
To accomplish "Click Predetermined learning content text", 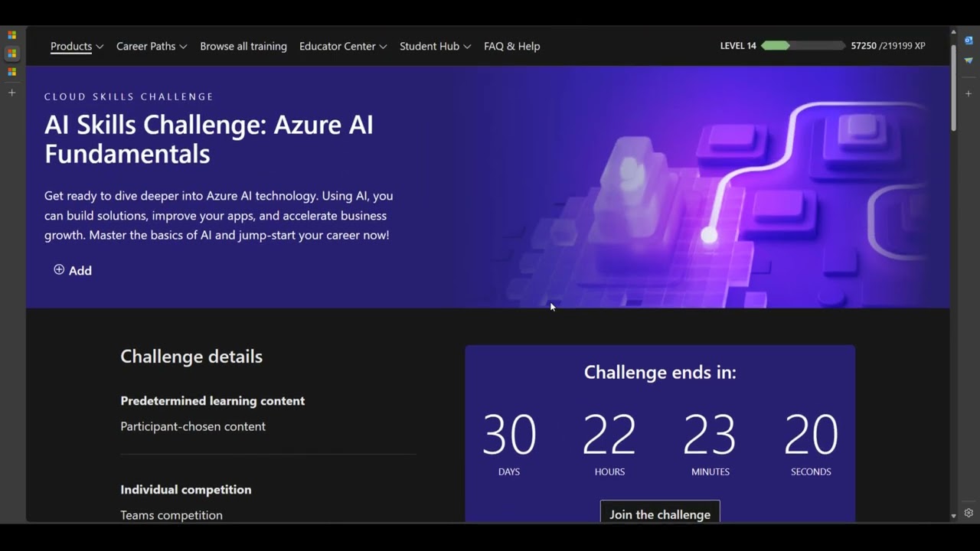I will (x=212, y=401).
